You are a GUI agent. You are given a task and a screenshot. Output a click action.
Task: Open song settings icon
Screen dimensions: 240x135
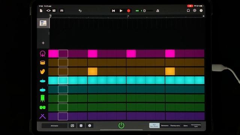[195, 10]
